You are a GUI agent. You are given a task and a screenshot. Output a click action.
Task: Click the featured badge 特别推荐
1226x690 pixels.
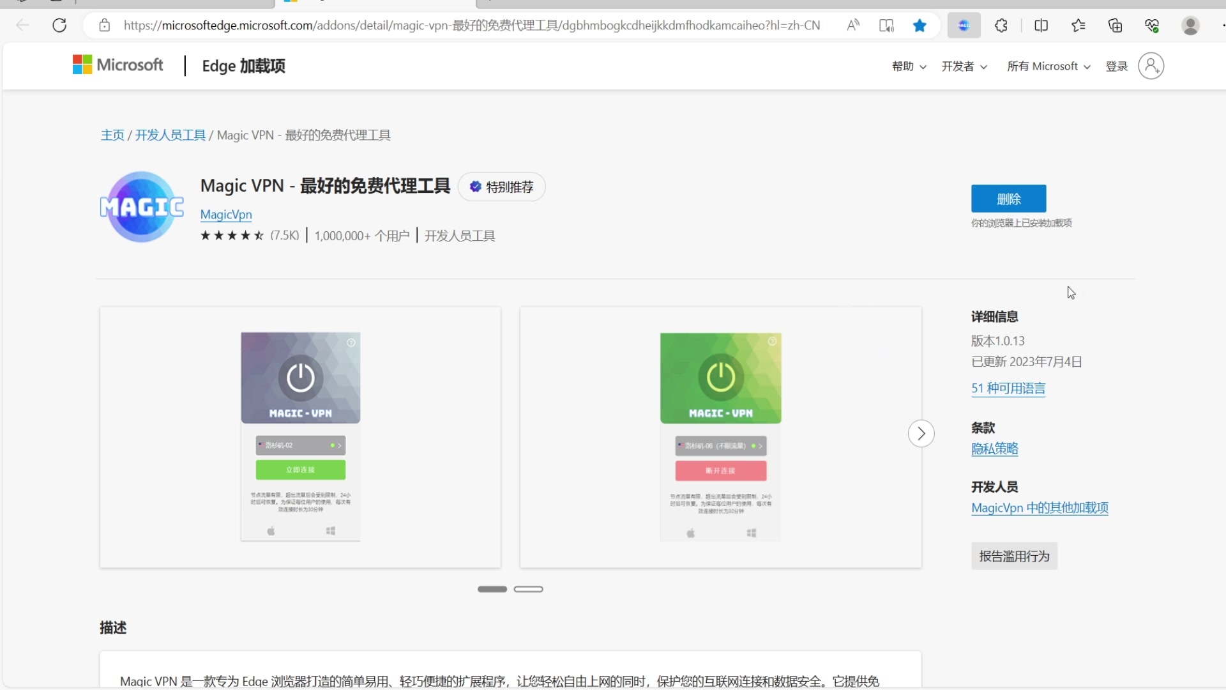(x=502, y=187)
